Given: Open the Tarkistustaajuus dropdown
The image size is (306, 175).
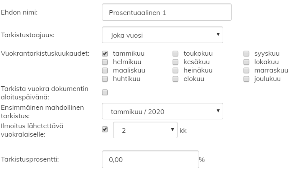Looking at the screenshot, I should coord(163,35).
